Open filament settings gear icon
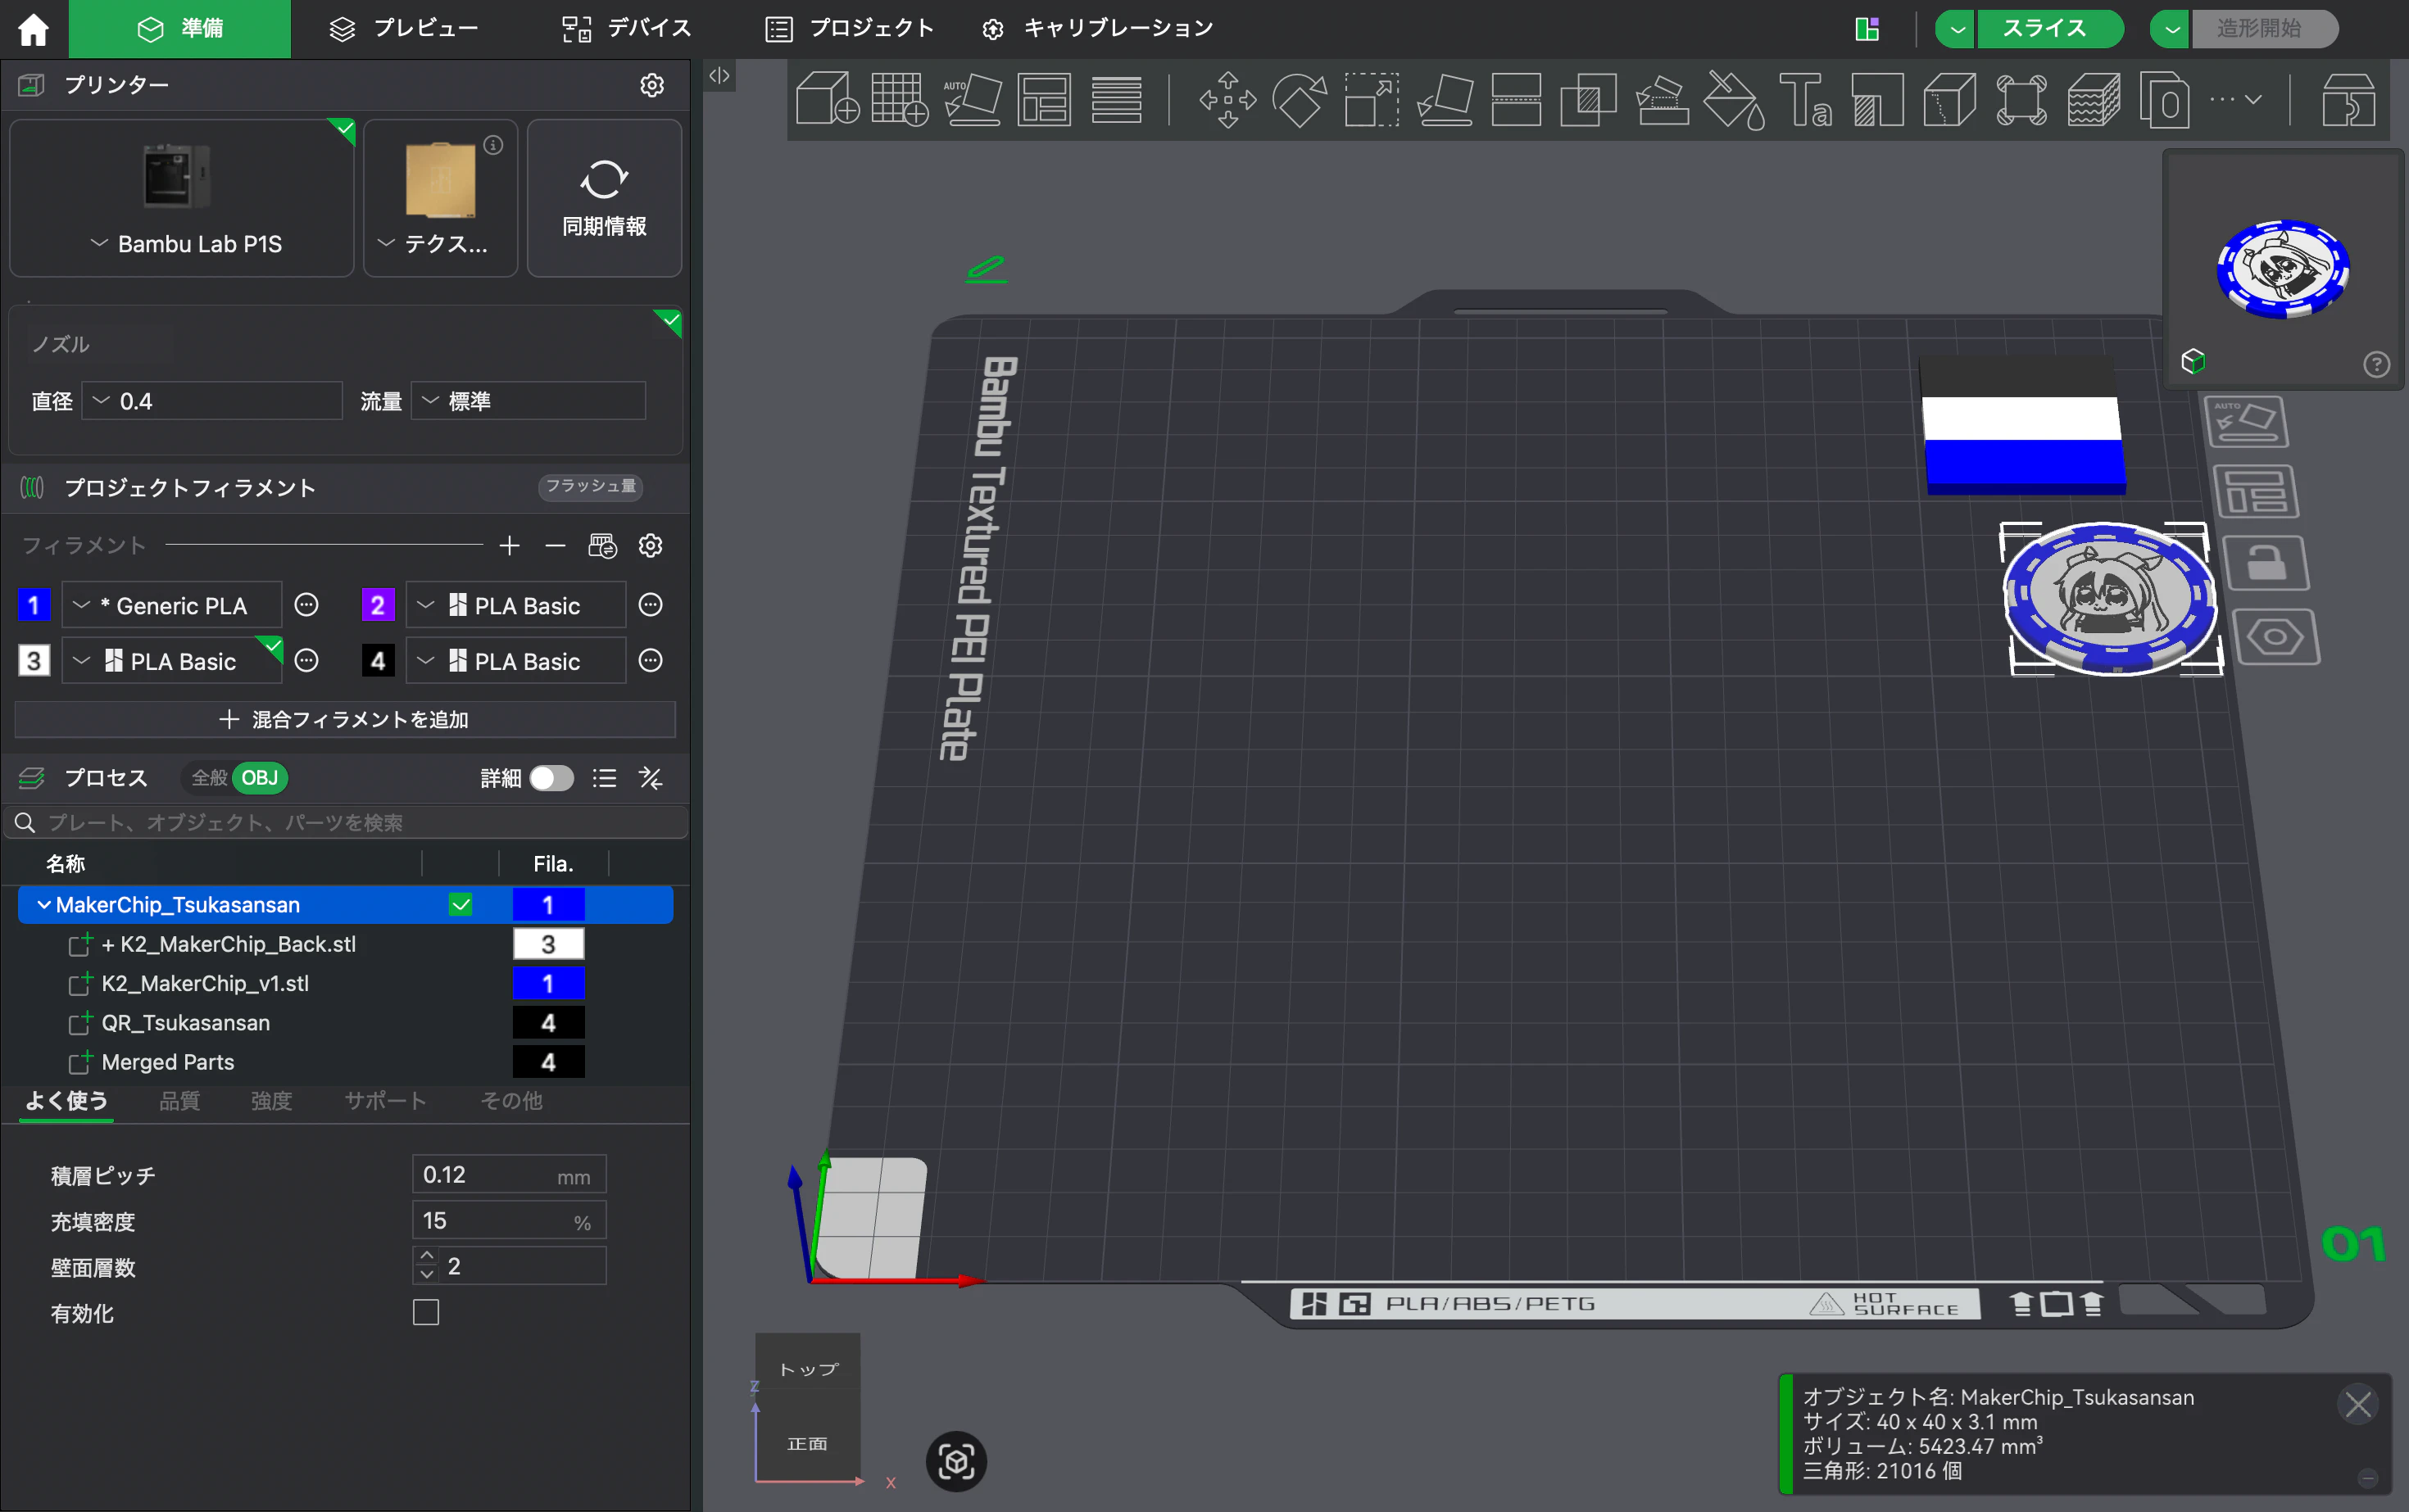This screenshot has width=2409, height=1512. 651,546
